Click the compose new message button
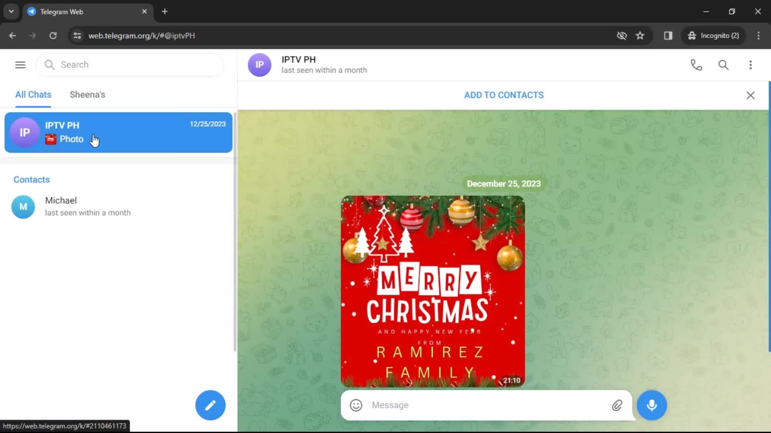This screenshot has width=771, height=433. [211, 405]
